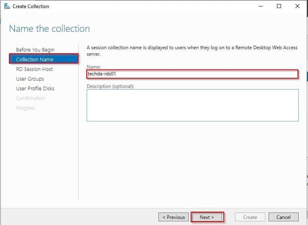Close the Create Collection dialog
The width and height of the screenshot is (308, 225).
coord(298,6)
